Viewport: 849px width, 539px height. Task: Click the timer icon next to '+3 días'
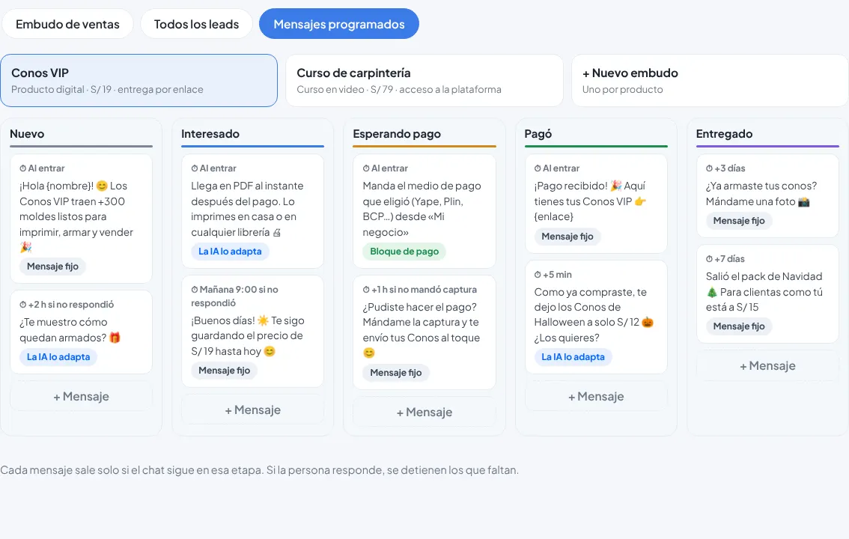click(709, 168)
